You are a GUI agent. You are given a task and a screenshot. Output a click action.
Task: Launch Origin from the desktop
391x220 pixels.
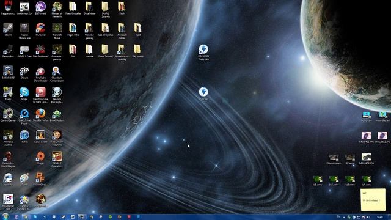[40, 158]
